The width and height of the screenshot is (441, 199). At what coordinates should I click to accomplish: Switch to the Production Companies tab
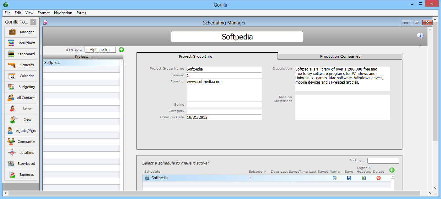click(x=340, y=56)
